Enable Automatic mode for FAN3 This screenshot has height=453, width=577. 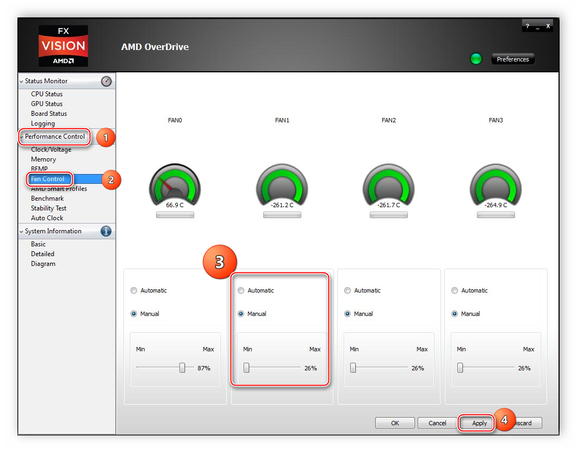tap(455, 290)
